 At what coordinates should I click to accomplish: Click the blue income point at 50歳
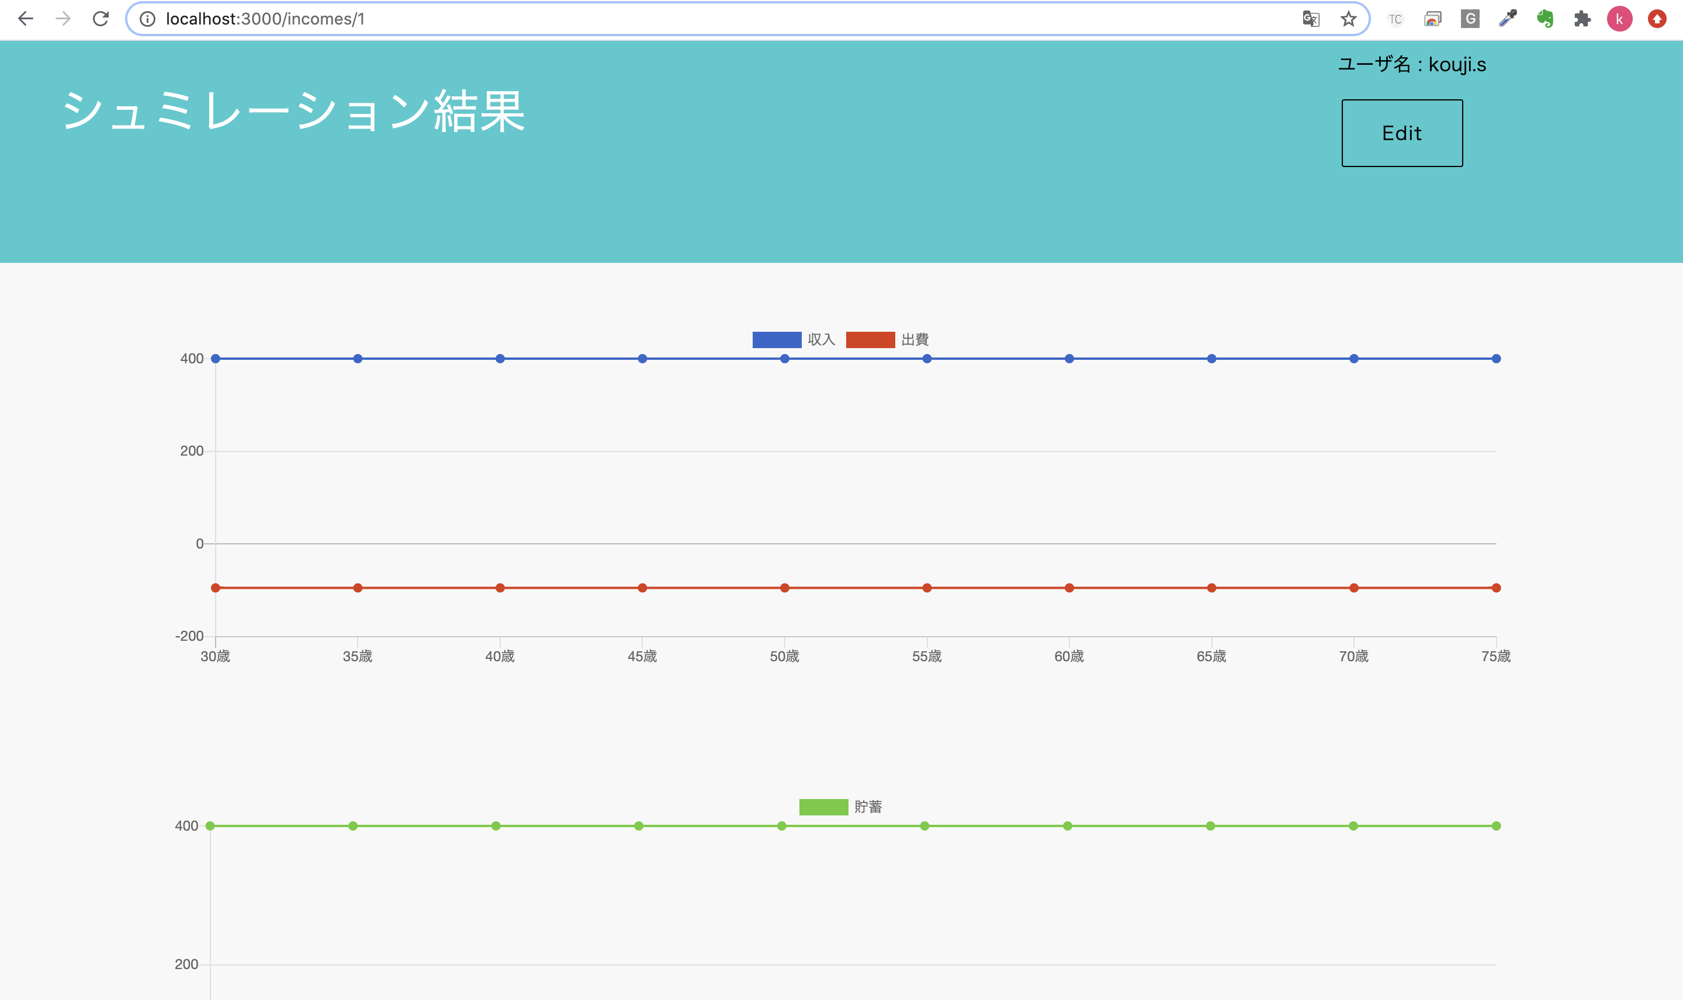click(x=785, y=359)
